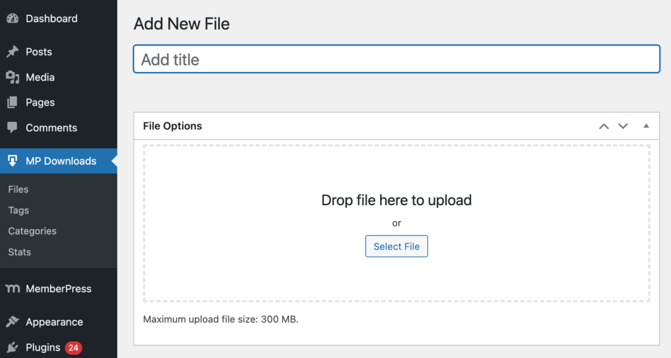Move File Options panel down
671x358 pixels.
click(623, 126)
